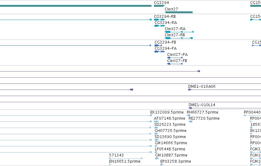Select the EN16651.5prime EST label
Image resolution: width=261 pixels, height=166 pixels.
(125, 161)
